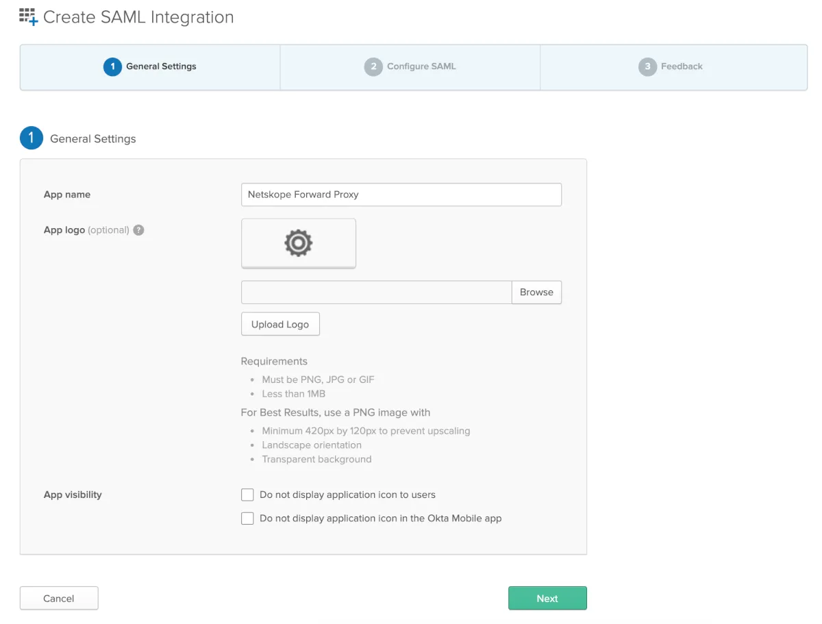Image resolution: width=822 pixels, height=624 pixels.
Task: Click the large blue section number badge
Action: (32, 138)
